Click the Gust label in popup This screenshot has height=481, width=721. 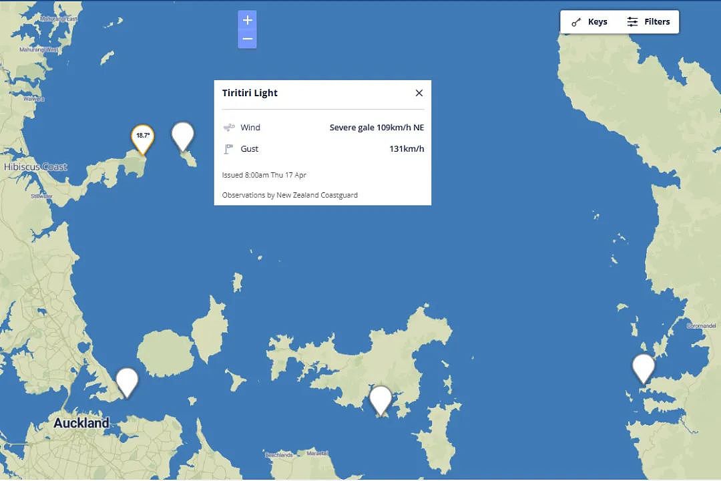tap(249, 149)
